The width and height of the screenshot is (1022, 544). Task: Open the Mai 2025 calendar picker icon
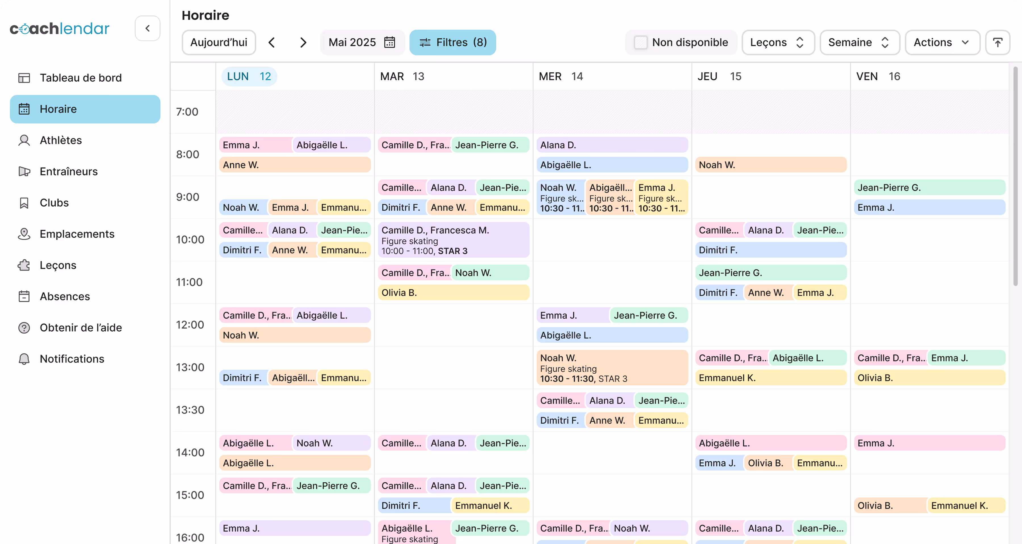[x=389, y=43]
